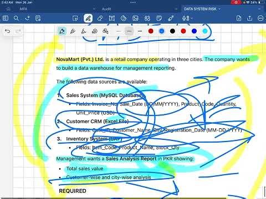Screen dimensions: 266x199
Task: Toggle the shape snapping option
Action: tap(95, 31)
